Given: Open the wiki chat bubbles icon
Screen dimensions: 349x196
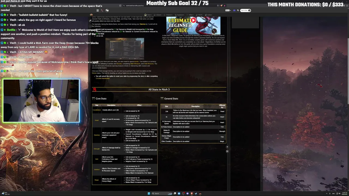Looking at the screenshot, I should point(107,10).
